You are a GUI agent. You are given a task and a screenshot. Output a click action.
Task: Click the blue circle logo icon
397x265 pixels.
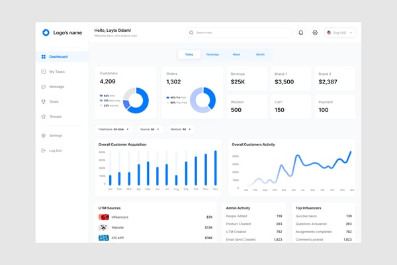(46, 32)
